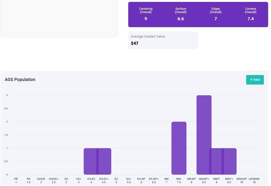Select the NM+ 7.5 population bar
Image resolution: width=271 pixels, height=186 pixels.
click(x=179, y=148)
